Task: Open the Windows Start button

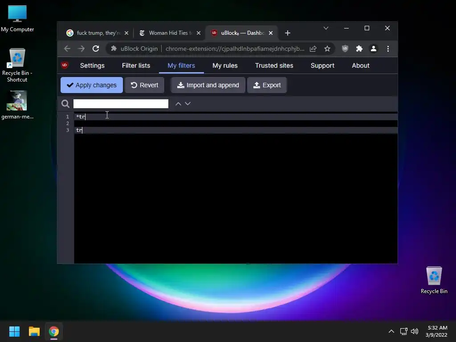Action: [14, 331]
